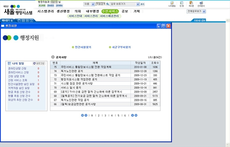The image size is (230, 147).
Task: Click 현물 후원 신청 건수 item
Action: click(x=19, y=96)
